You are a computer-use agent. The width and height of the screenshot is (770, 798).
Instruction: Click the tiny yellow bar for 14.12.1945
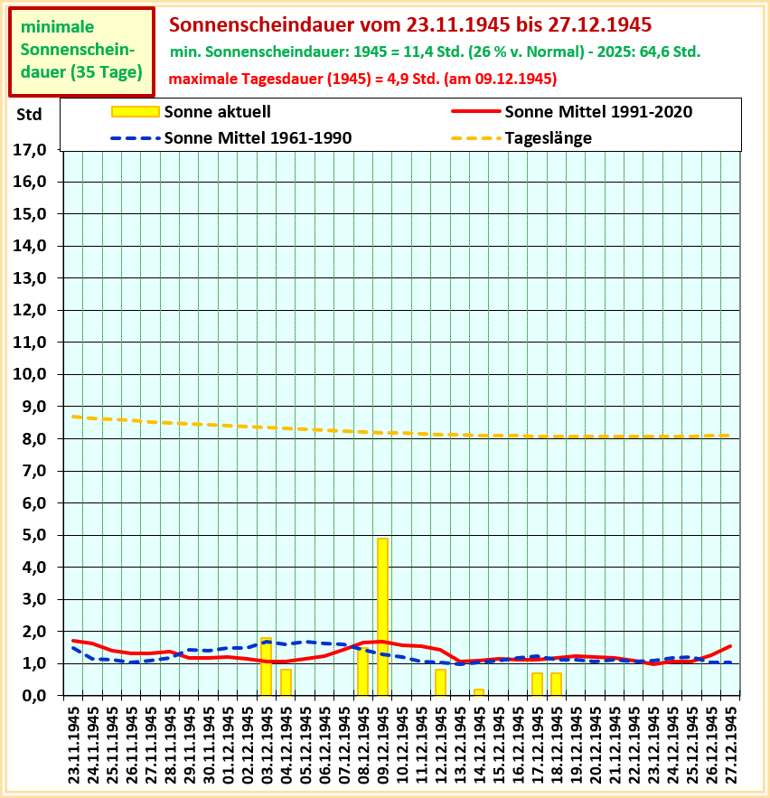[479, 692]
